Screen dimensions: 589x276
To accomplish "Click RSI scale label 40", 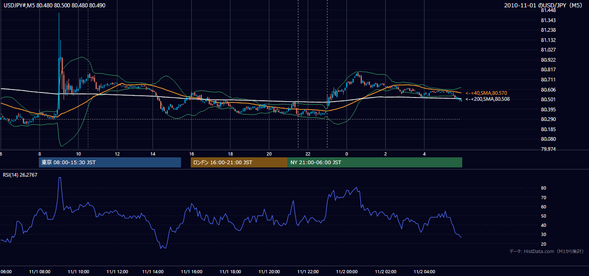I will (x=544, y=225).
